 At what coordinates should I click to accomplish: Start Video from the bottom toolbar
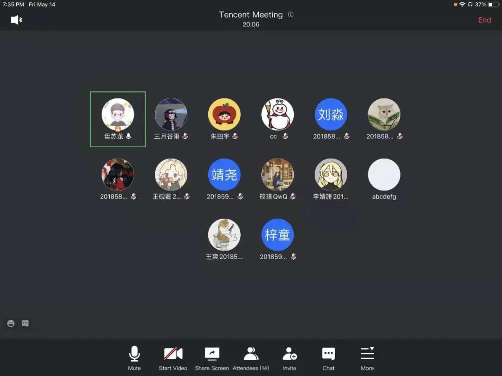(x=173, y=358)
